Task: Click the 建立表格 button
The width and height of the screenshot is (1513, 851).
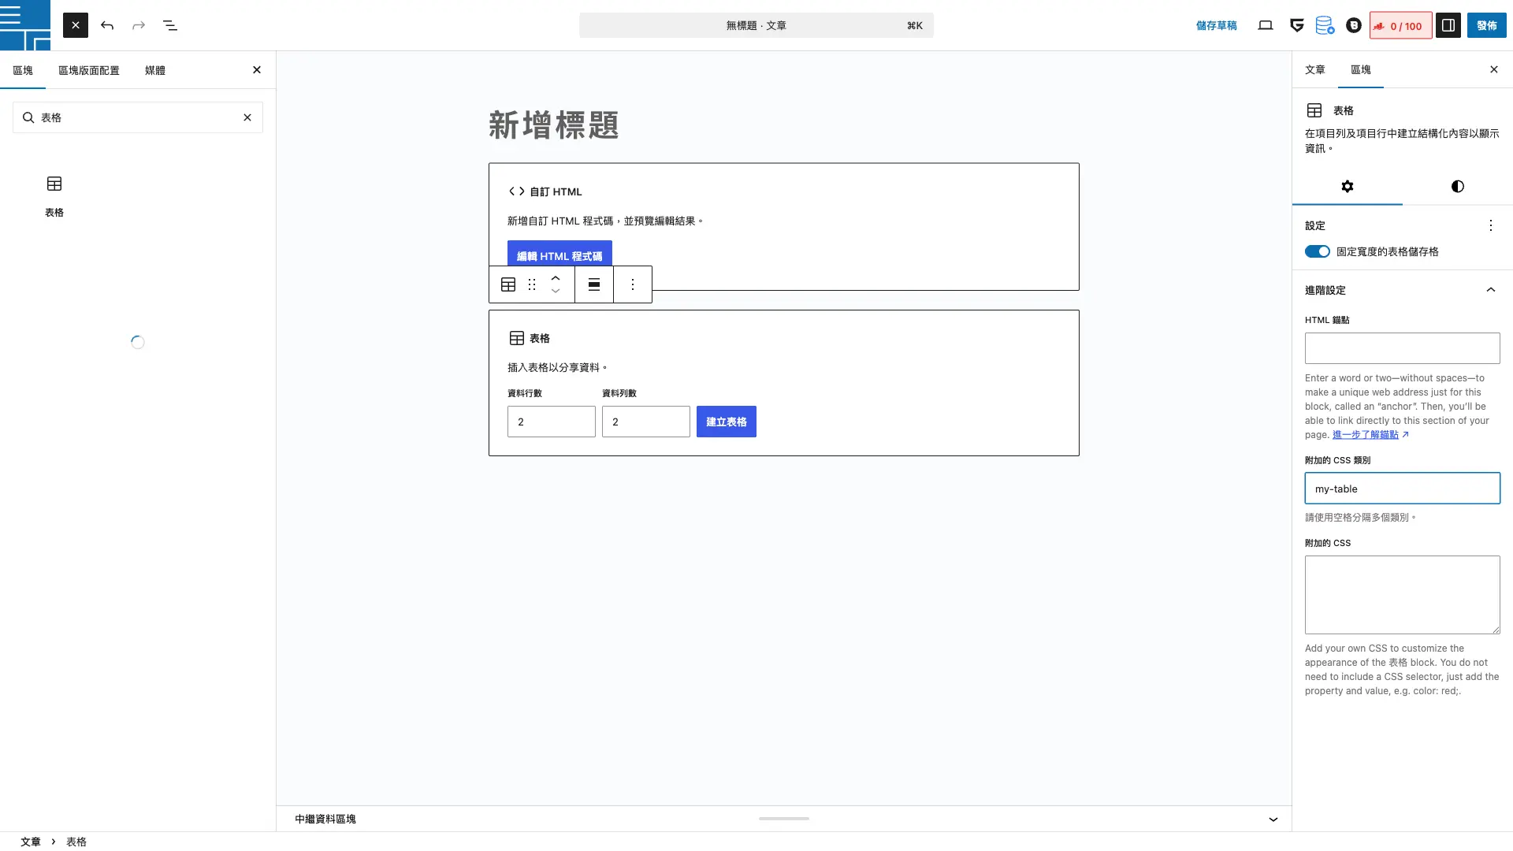Action: 727,422
